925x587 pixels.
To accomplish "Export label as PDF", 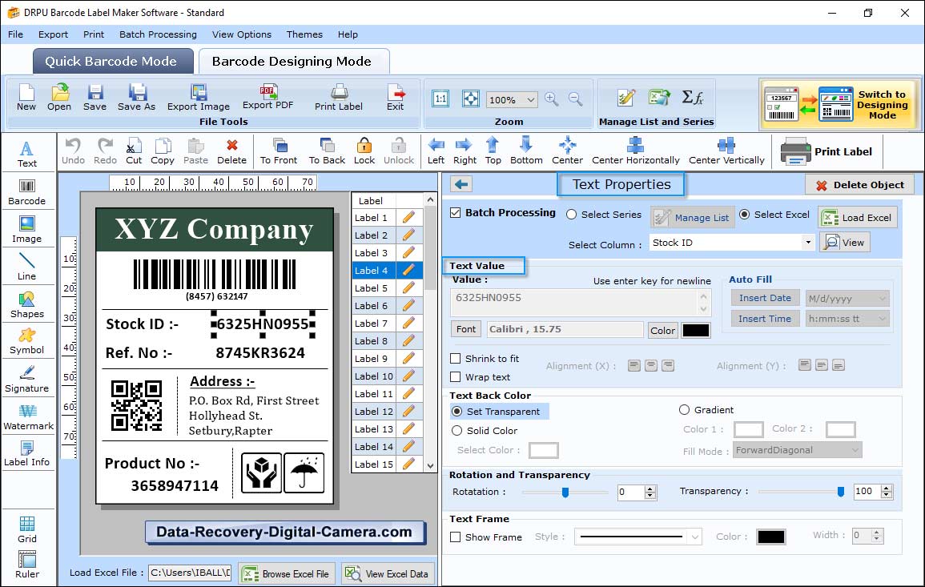I will [267, 98].
